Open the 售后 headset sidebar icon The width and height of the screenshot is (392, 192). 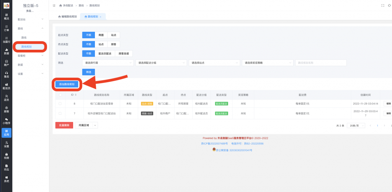coord(7,75)
